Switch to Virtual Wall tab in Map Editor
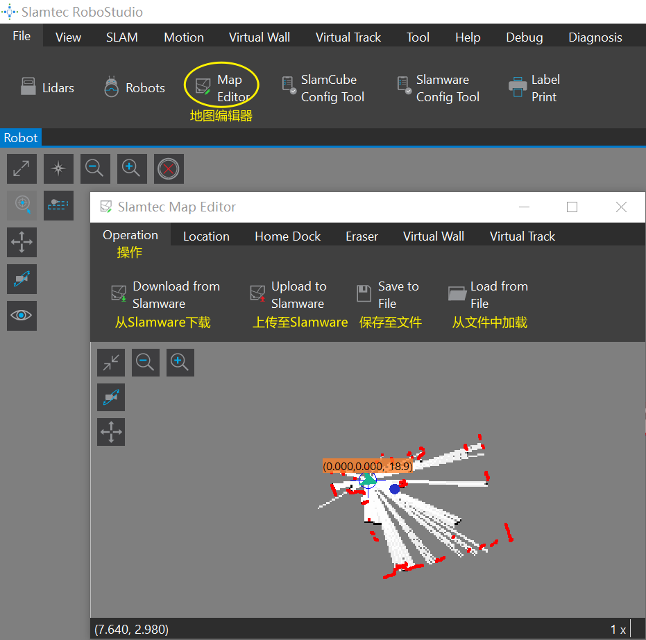Image resolution: width=646 pixels, height=640 pixels. pyautogui.click(x=434, y=236)
